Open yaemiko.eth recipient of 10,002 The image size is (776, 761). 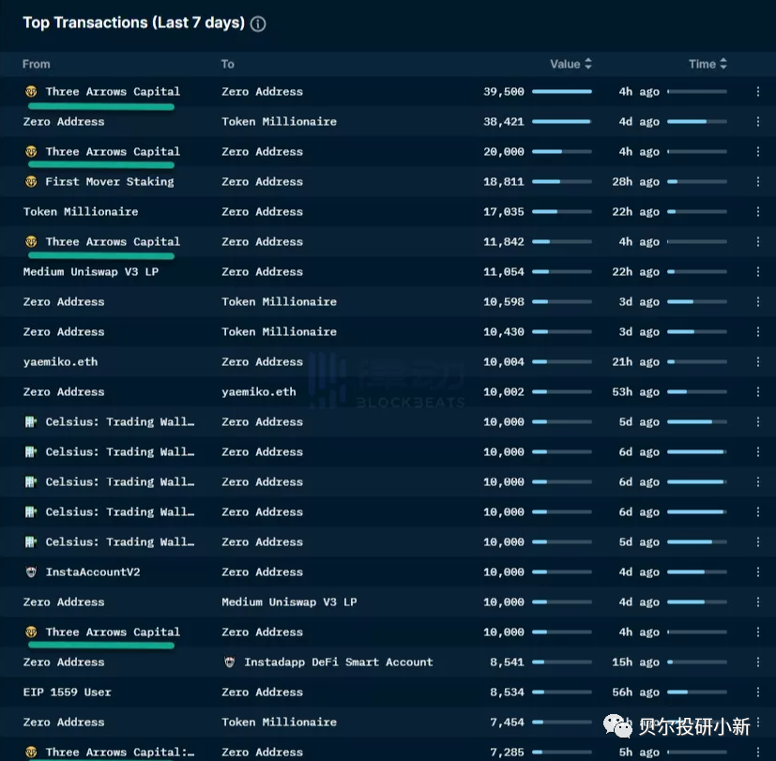(x=259, y=392)
